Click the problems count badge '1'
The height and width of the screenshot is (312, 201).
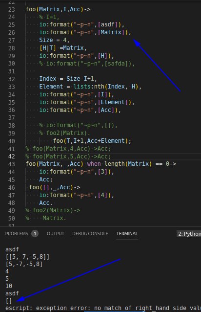[x=35, y=234]
